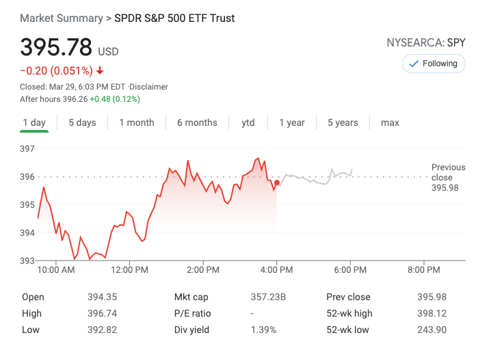Click the Previous close 395.98 label
The width and height of the screenshot is (478, 344).
click(448, 177)
